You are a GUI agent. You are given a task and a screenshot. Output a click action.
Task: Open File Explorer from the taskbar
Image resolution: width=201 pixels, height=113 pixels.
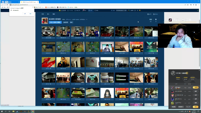coord(13,111)
